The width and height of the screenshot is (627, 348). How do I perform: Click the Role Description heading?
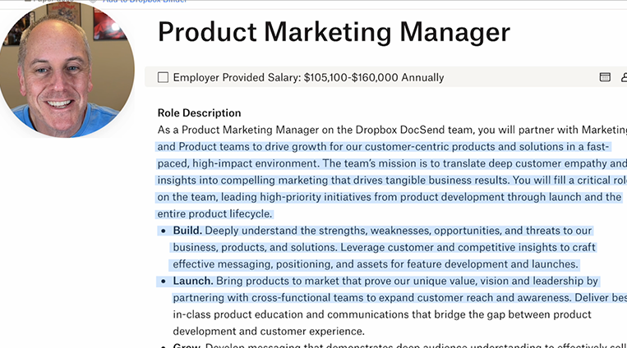pyautogui.click(x=199, y=113)
